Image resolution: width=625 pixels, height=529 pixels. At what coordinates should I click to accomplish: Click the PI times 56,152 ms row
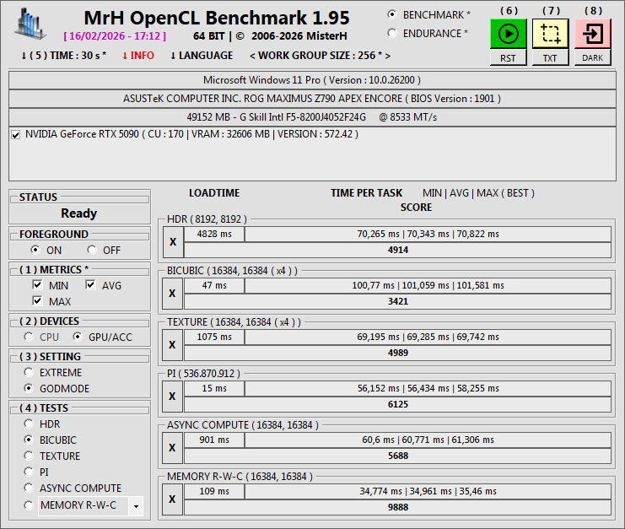pyautogui.click(x=428, y=388)
